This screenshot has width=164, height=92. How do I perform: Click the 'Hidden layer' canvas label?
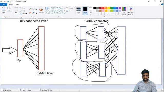(x=45, y=73)
